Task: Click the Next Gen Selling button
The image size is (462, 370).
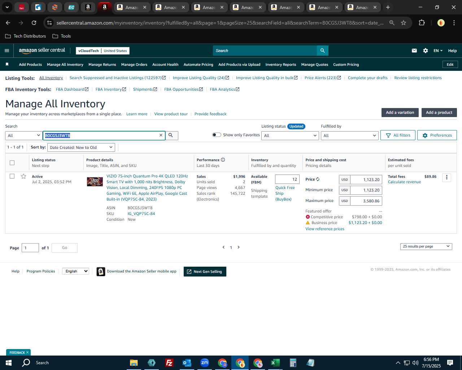Action: 205,272
